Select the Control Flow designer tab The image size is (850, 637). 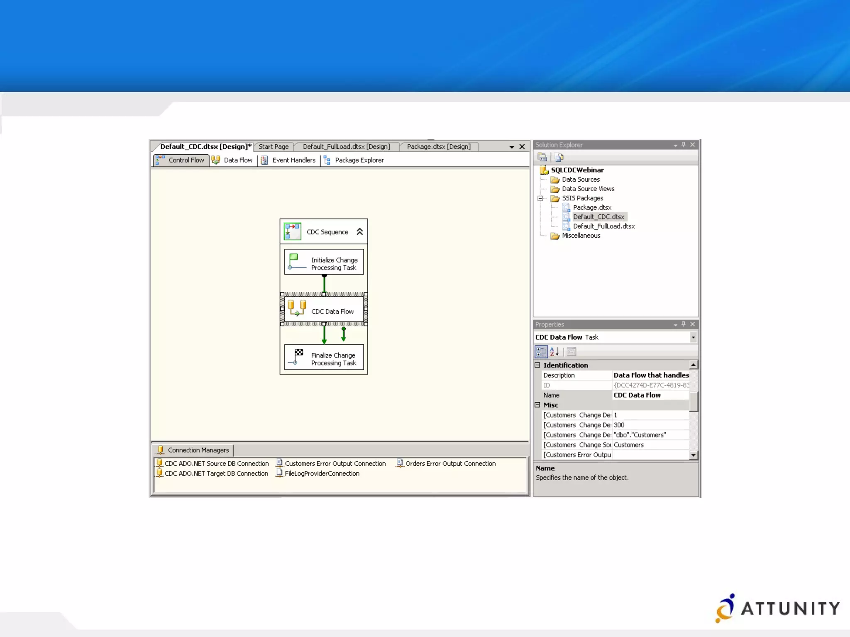point(181,160)
